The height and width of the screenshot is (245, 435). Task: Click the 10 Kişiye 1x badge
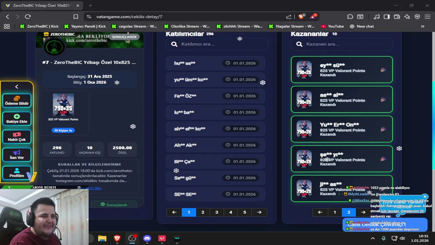(x=63, y=130)
